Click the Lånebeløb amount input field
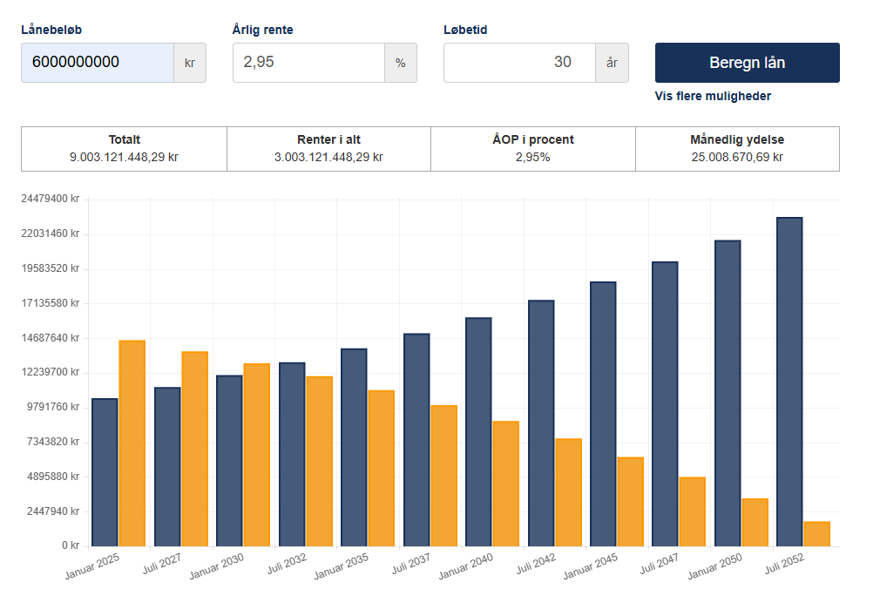The height and width of the screenshot is (609, 880). [98, 63]
